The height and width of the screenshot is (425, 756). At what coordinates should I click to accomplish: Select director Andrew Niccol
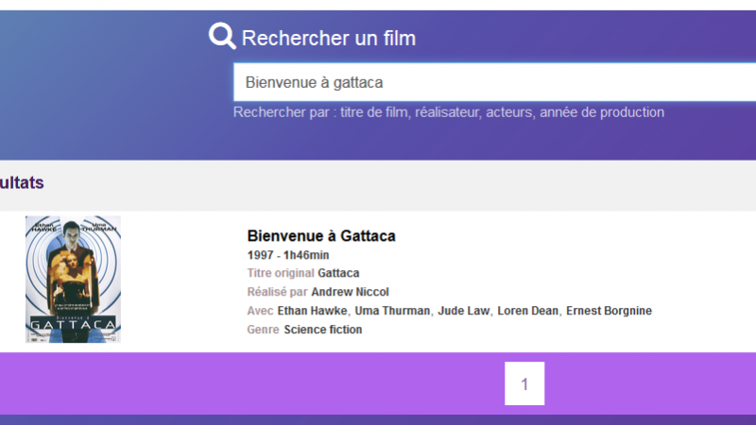click(350, 292)
